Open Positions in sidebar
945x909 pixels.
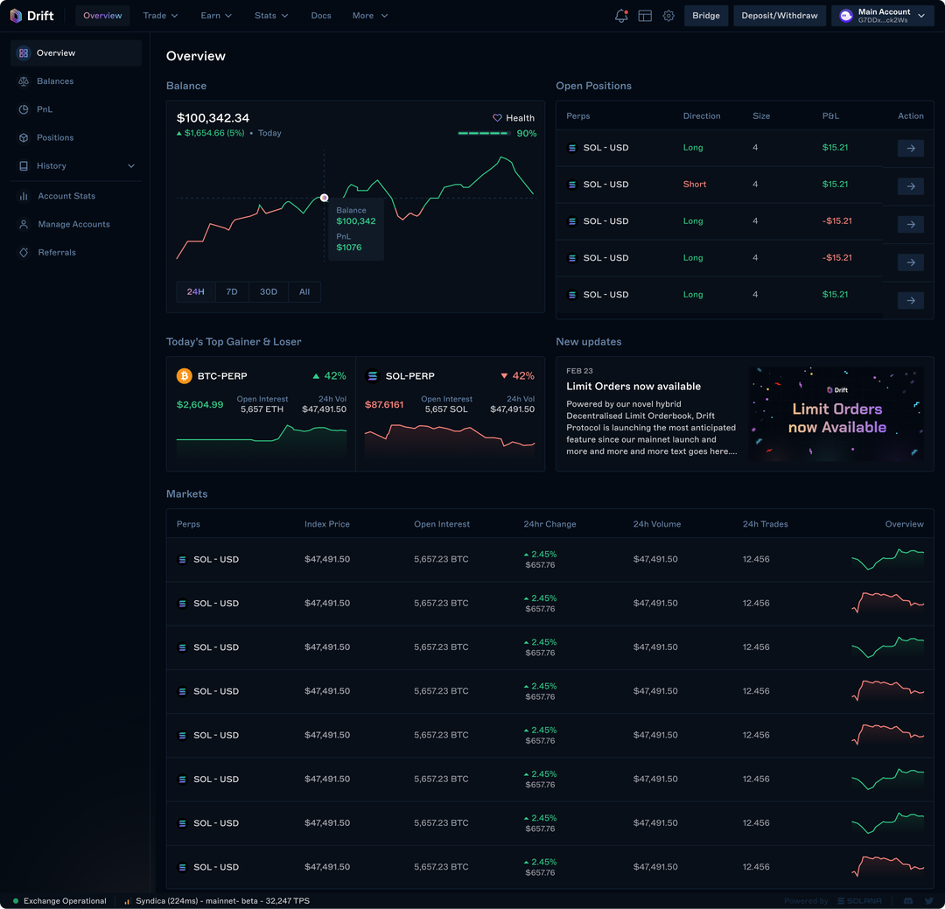pyautogui.click(x=76, y=137)
